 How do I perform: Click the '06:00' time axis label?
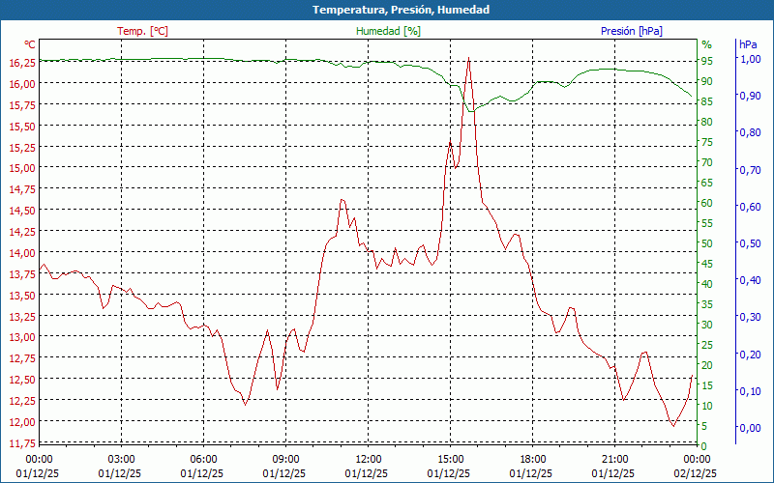point(203,460)
